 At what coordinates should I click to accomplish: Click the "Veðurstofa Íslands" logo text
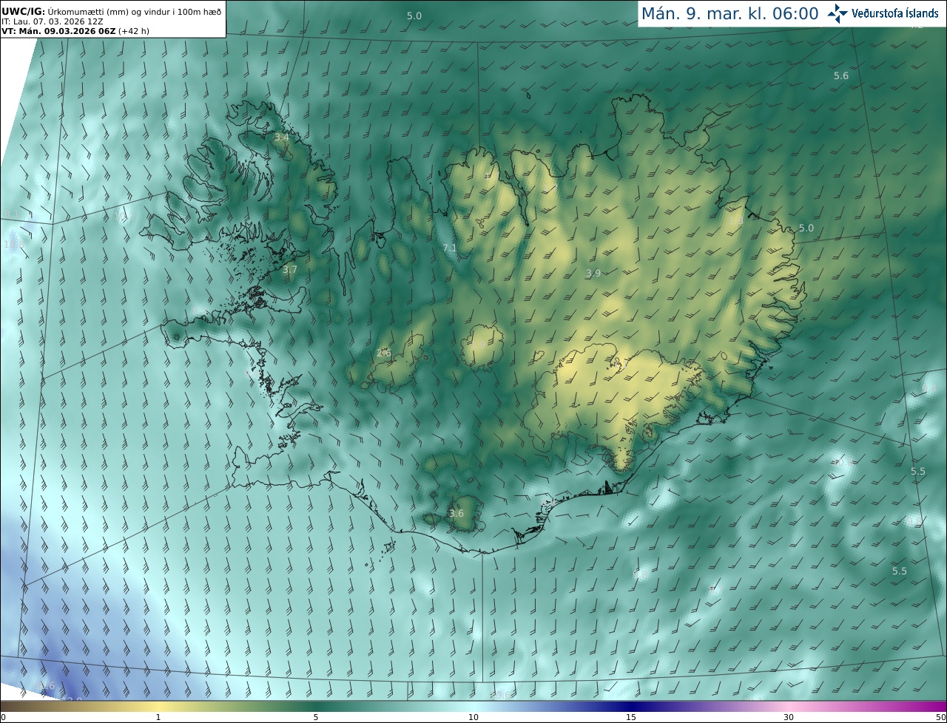(895, 13)
